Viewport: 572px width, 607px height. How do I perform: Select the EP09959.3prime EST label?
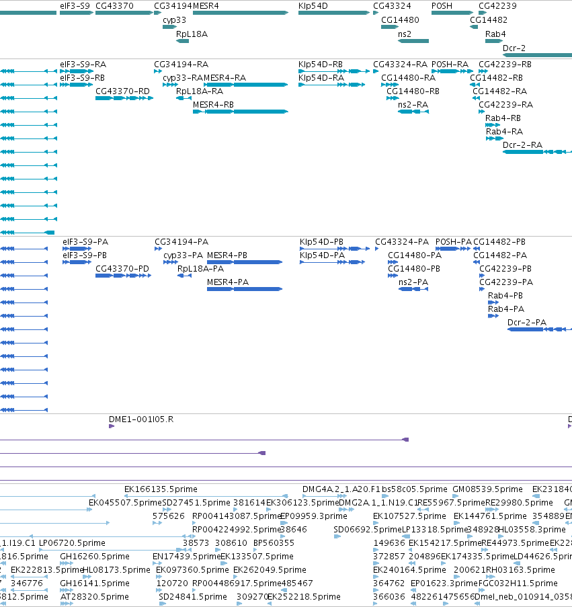(313, 516)
